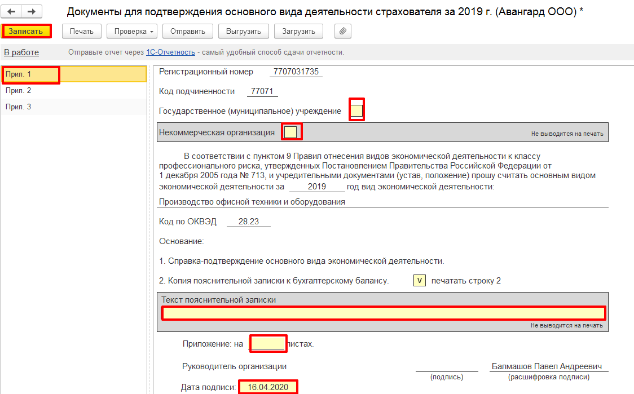Click the Загрузить button
634x394 pixels.
[298, 31]
